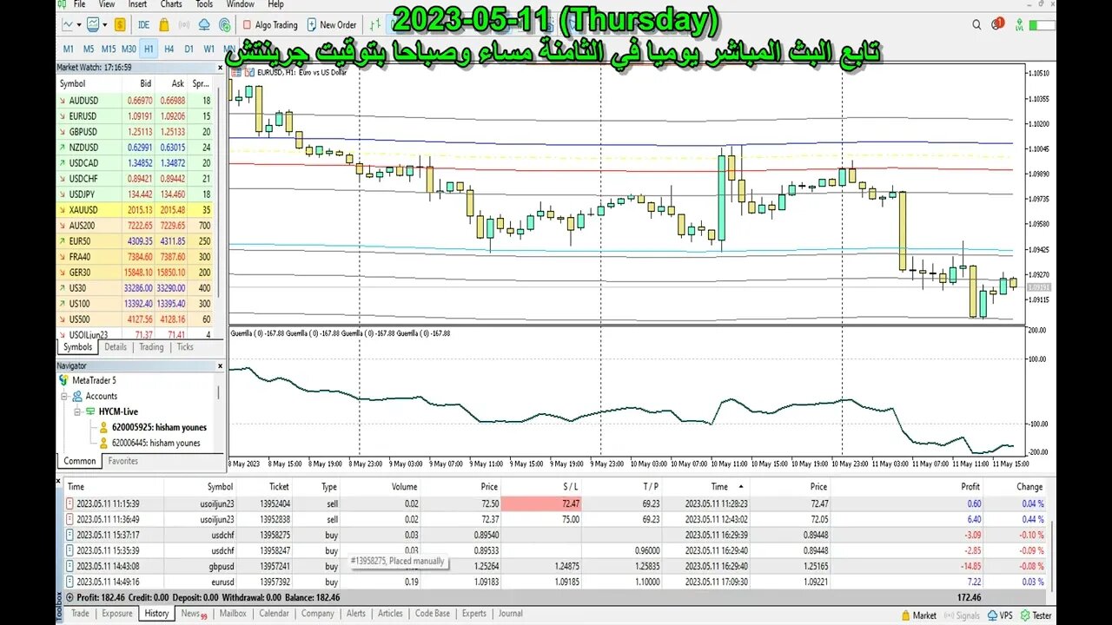Select EURUSD row in Market Watch
Image resolution: width=1112 pixels, height=625 pixels.
tap(135, 115)
